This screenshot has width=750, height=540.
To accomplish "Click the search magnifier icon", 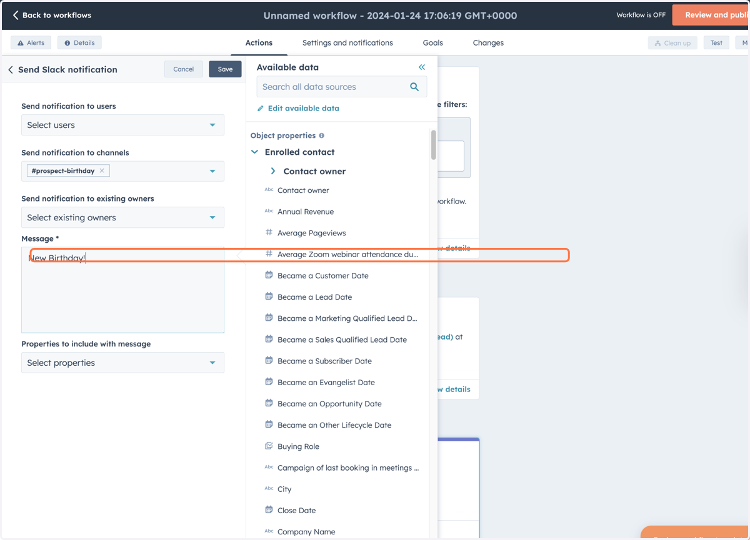I will tap(414, 87).
